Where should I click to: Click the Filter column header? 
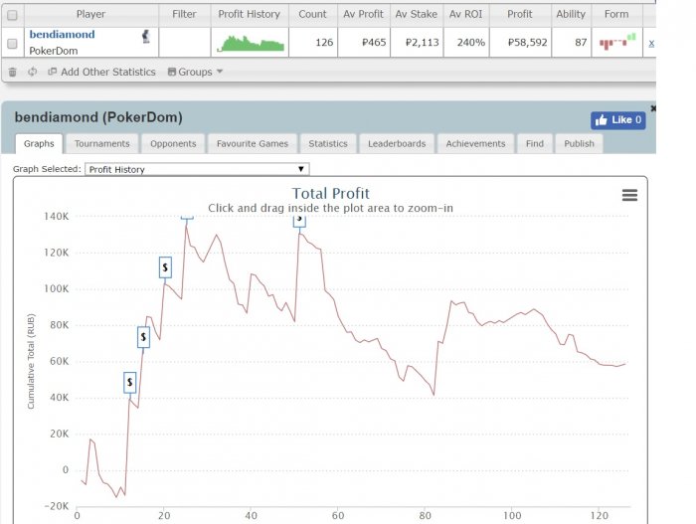point(184,14)
